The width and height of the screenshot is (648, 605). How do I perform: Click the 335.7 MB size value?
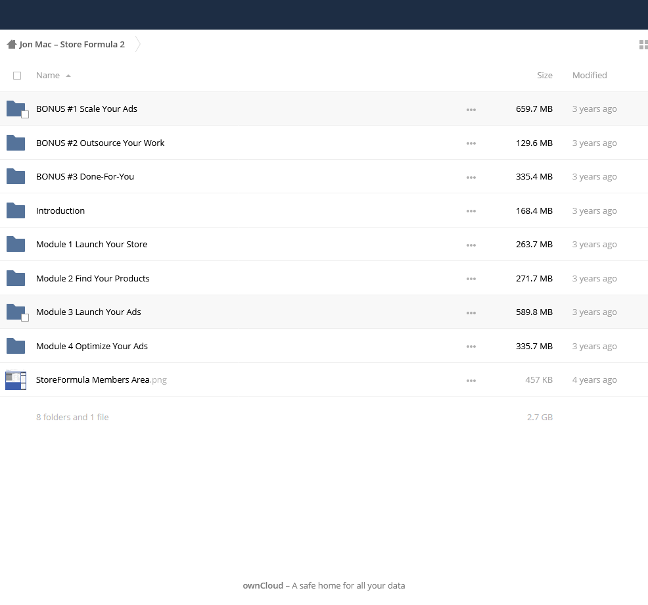(534, 346)
